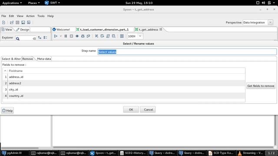The height and width of the screenshot is (156, 278).
Task: Switch to SCD2-History window in taskbar
Action: tap(133, 153)
